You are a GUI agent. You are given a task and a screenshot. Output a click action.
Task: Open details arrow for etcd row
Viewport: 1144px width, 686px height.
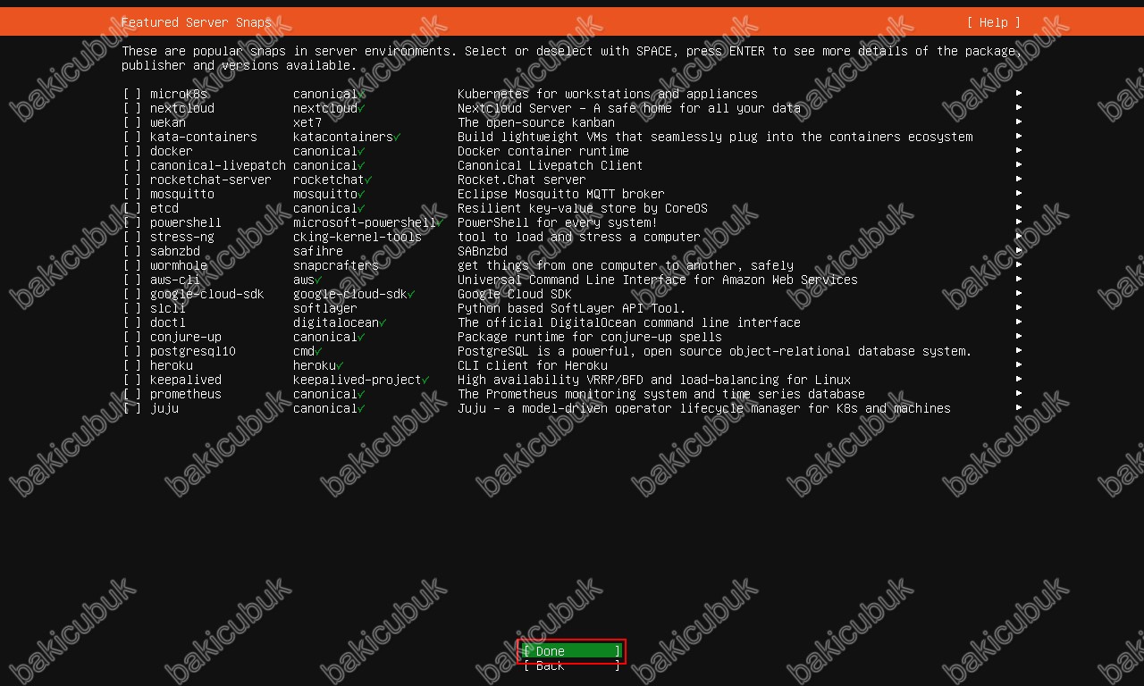(1019, 208)
